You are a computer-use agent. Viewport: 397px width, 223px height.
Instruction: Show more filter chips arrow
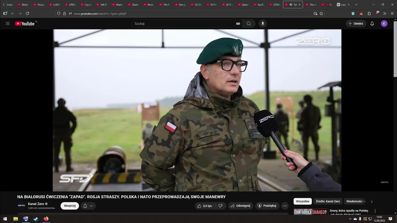click(372, 202)
